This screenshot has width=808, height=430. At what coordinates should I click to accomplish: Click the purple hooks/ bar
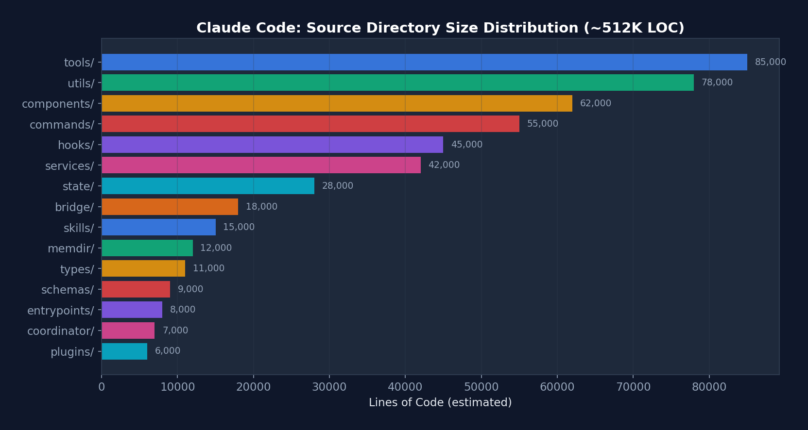272,145
